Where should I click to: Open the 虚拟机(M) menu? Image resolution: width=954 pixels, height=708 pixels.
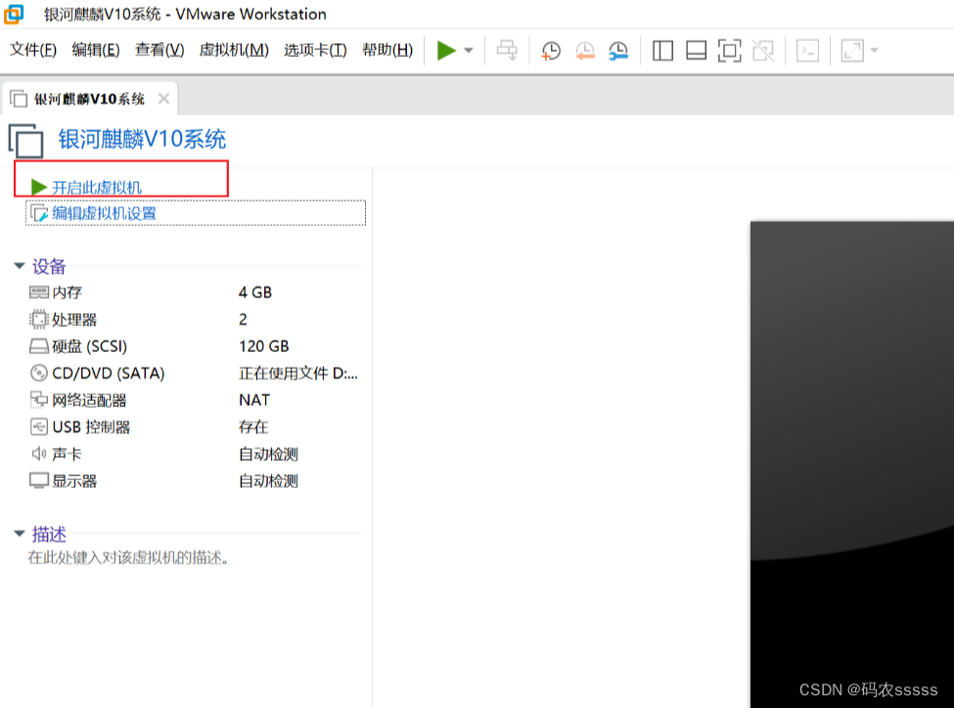(x=234, y=50)
